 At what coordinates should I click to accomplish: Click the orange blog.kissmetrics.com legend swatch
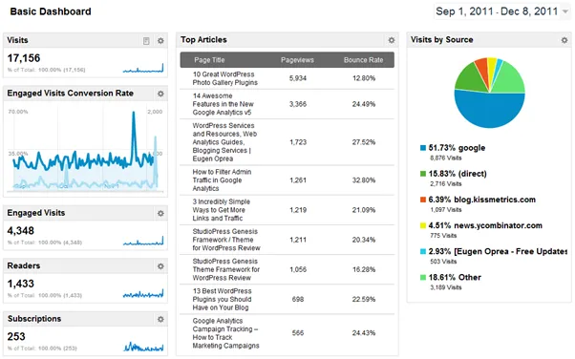[423, 200]
